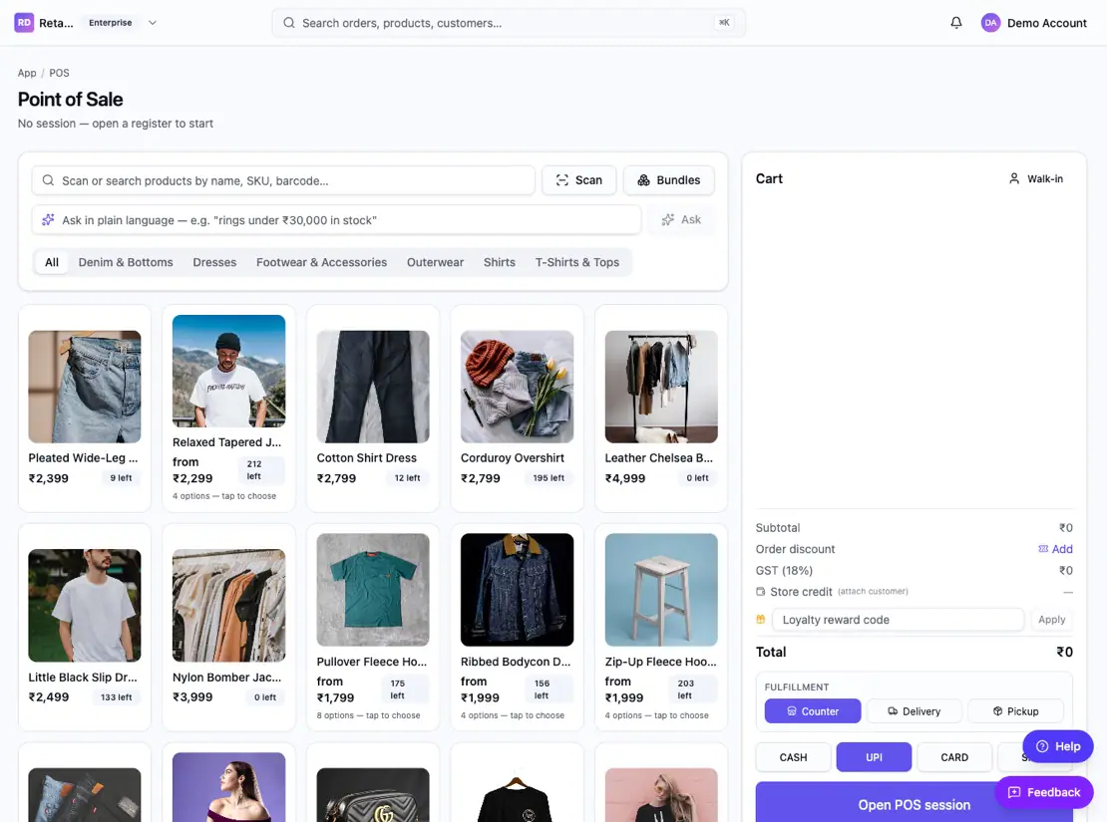Select Pullover Fleece Ho... thumbnail
This screenshot has width=1107, height=822.
tap(373, 590)
